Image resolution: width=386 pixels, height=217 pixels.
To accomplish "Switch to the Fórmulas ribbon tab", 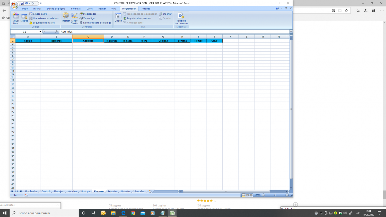I will point(76,9).
